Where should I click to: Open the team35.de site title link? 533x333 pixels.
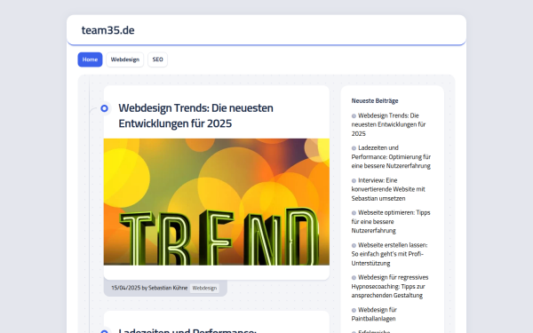coord(107,30)
